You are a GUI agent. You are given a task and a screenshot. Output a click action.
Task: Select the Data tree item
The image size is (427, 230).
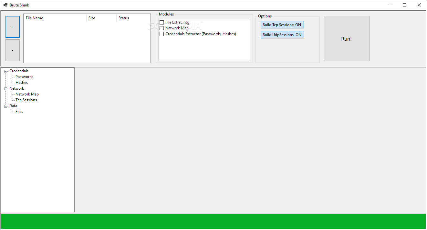[x=13, y=106]
